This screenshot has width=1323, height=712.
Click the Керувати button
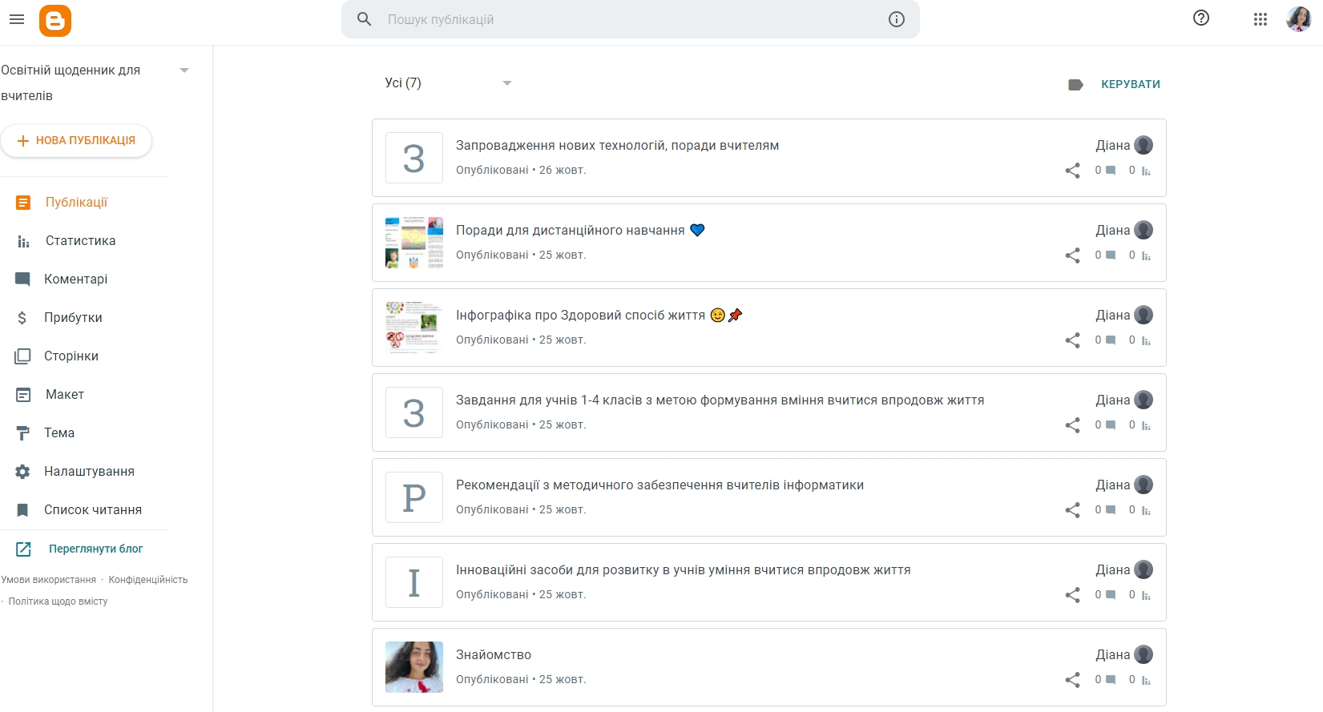1130,84
